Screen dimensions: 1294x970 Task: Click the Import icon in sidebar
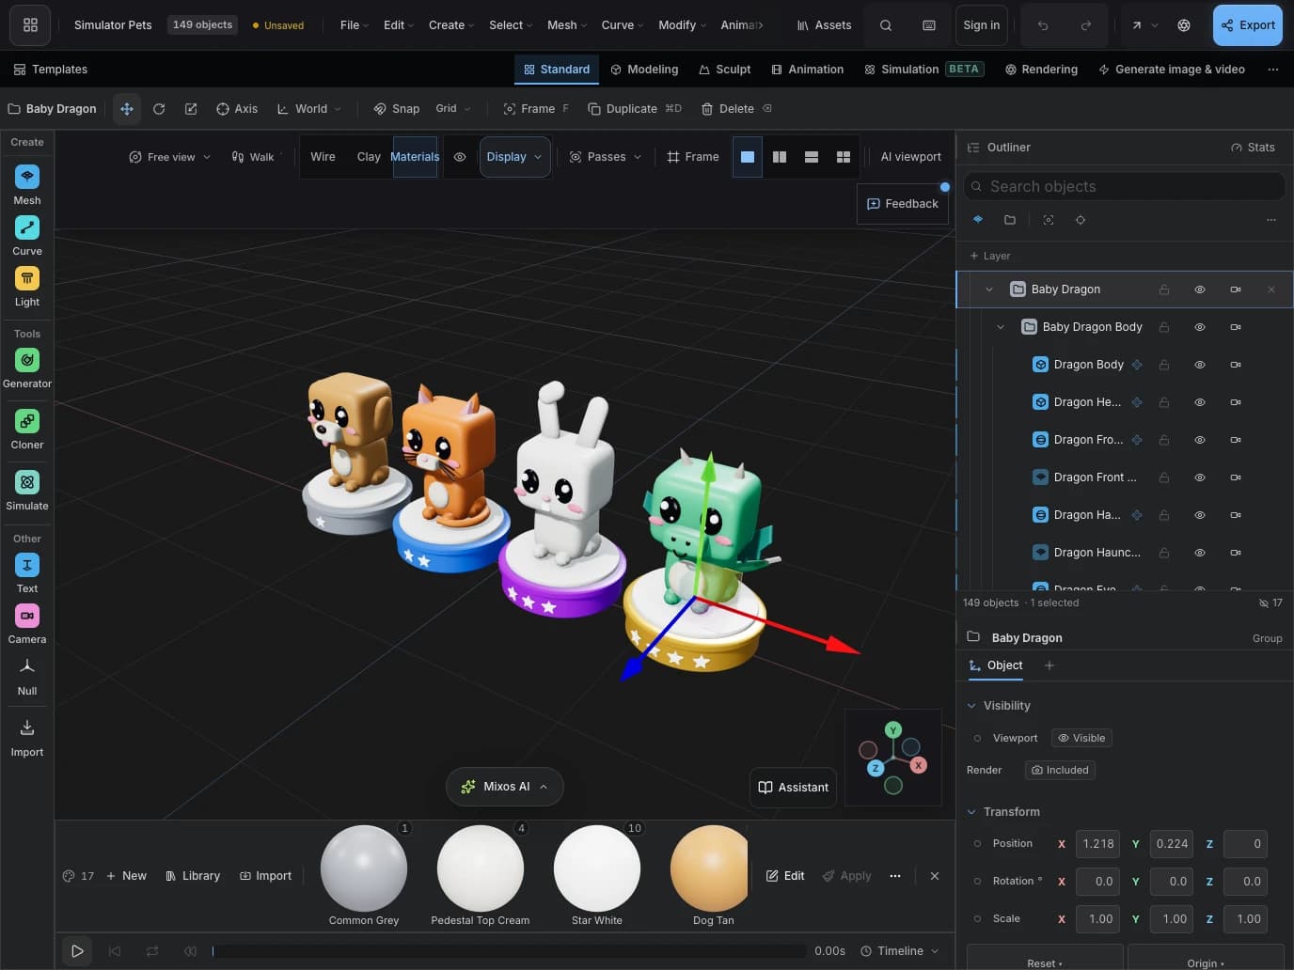click(x=27, y=728)
